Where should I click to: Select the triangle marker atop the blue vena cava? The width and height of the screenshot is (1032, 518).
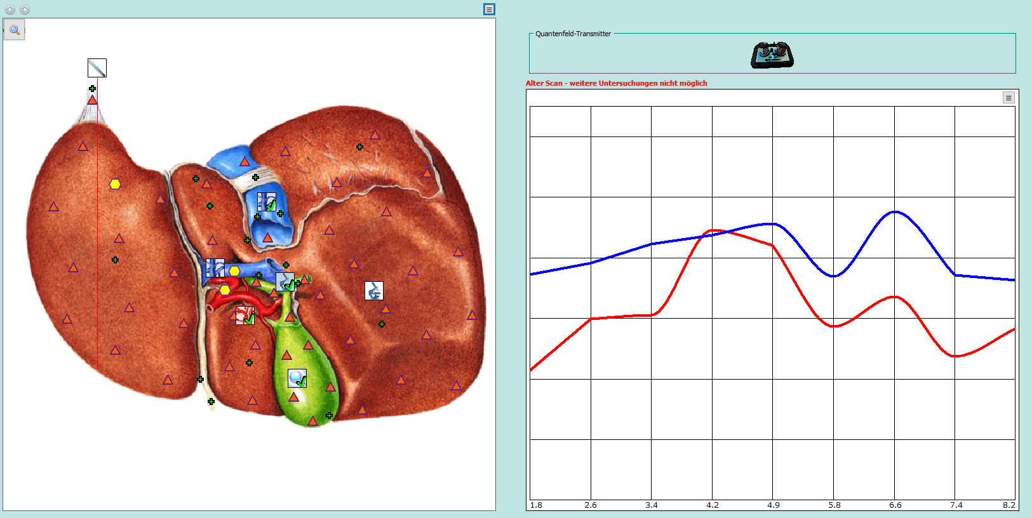click(x=245, y=162)
